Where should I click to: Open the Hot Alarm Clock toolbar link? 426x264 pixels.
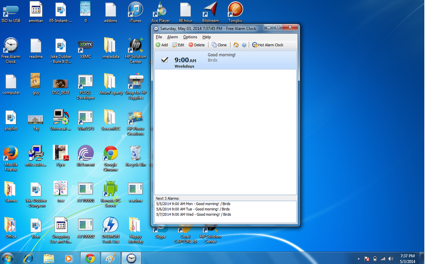coord(267,45)
